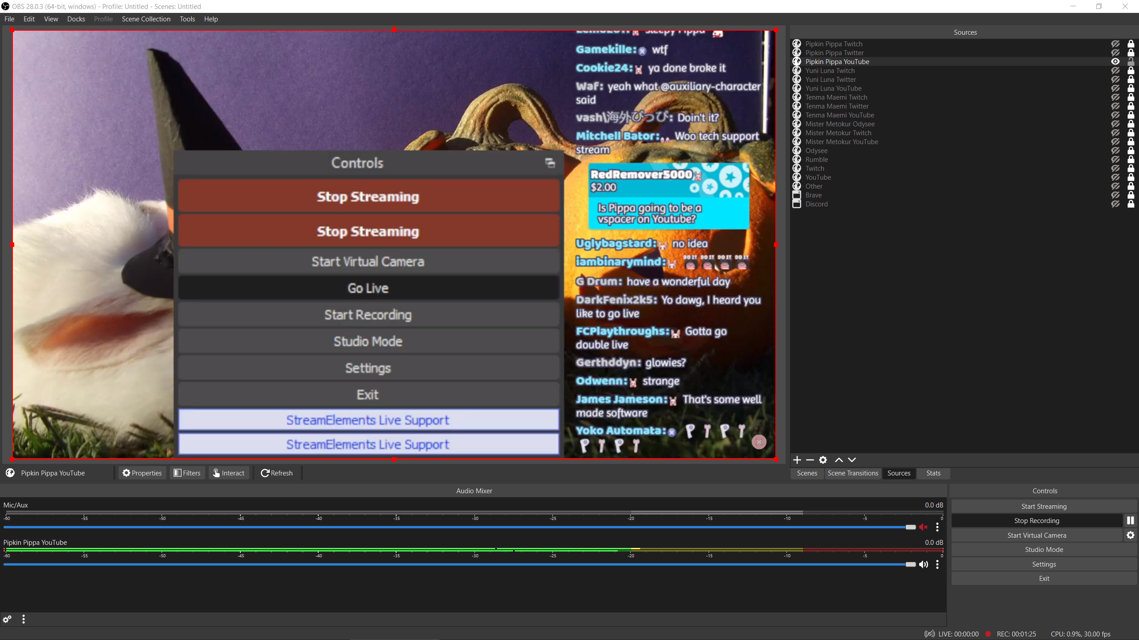Open the Scene Collection menu
Image resolution: width=1139 pixels, height=640 pixels.
[146, 19]
